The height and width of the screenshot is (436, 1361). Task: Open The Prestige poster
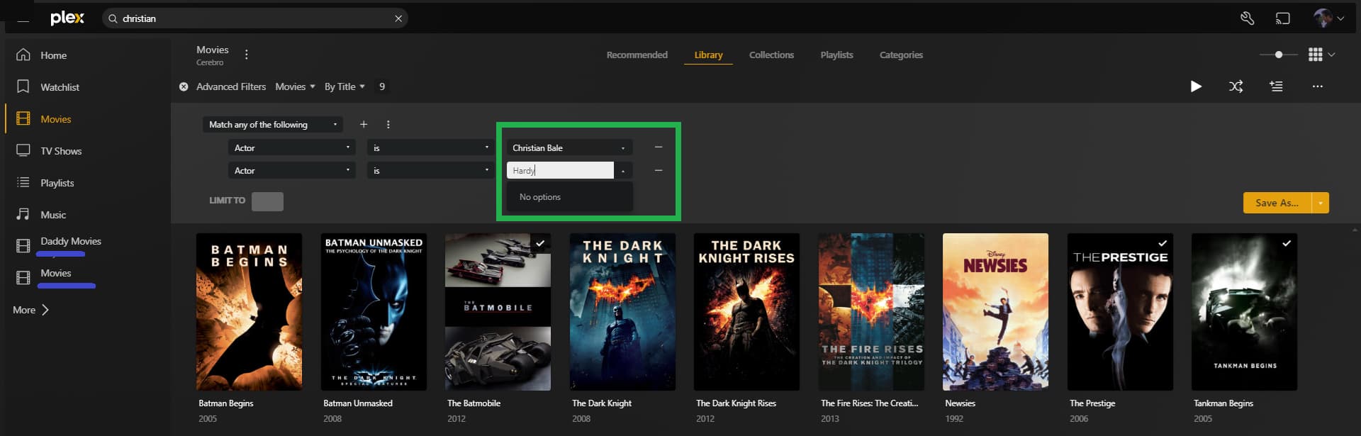pyautogui.click(x=1120, y=312)
